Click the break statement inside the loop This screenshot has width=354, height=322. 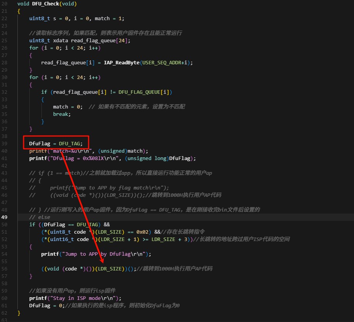[x=62, y=114]
